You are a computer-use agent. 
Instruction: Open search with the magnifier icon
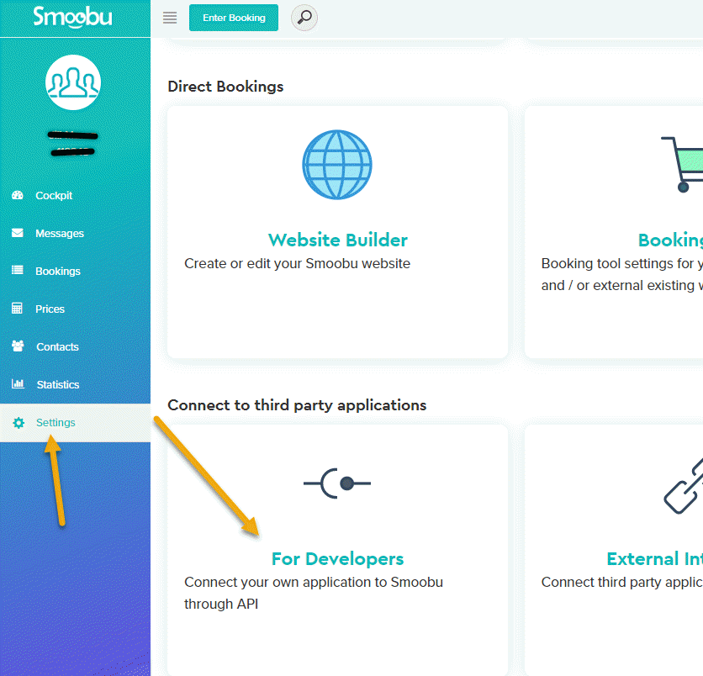[304, 18]
